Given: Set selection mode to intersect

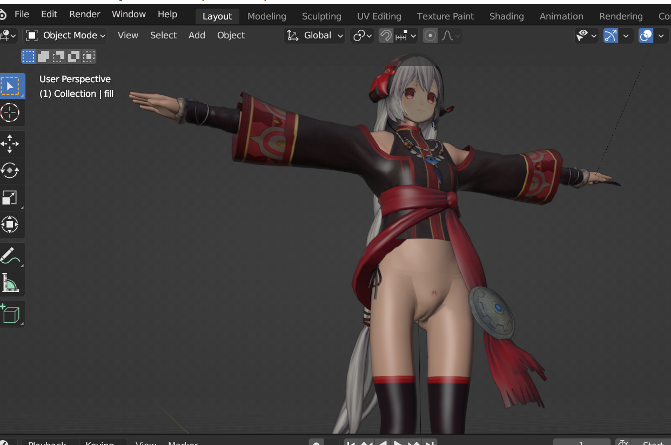Looking at the screenshot, I should (x=89, y=56).
